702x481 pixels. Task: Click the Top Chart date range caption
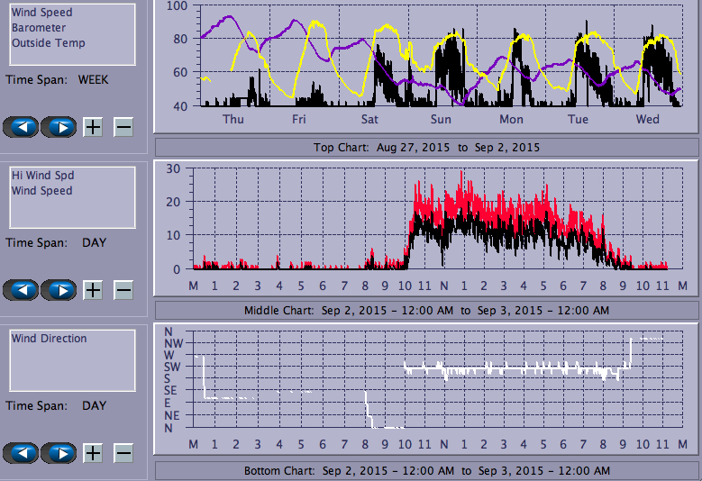tap(426, 148)
